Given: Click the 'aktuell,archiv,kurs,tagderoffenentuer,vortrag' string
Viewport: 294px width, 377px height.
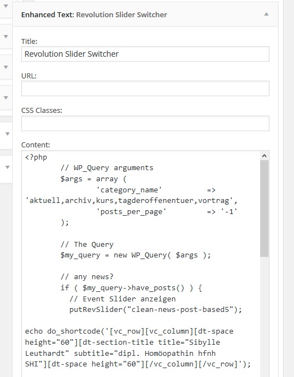Looking at the screenshot, I should point(131,201).
